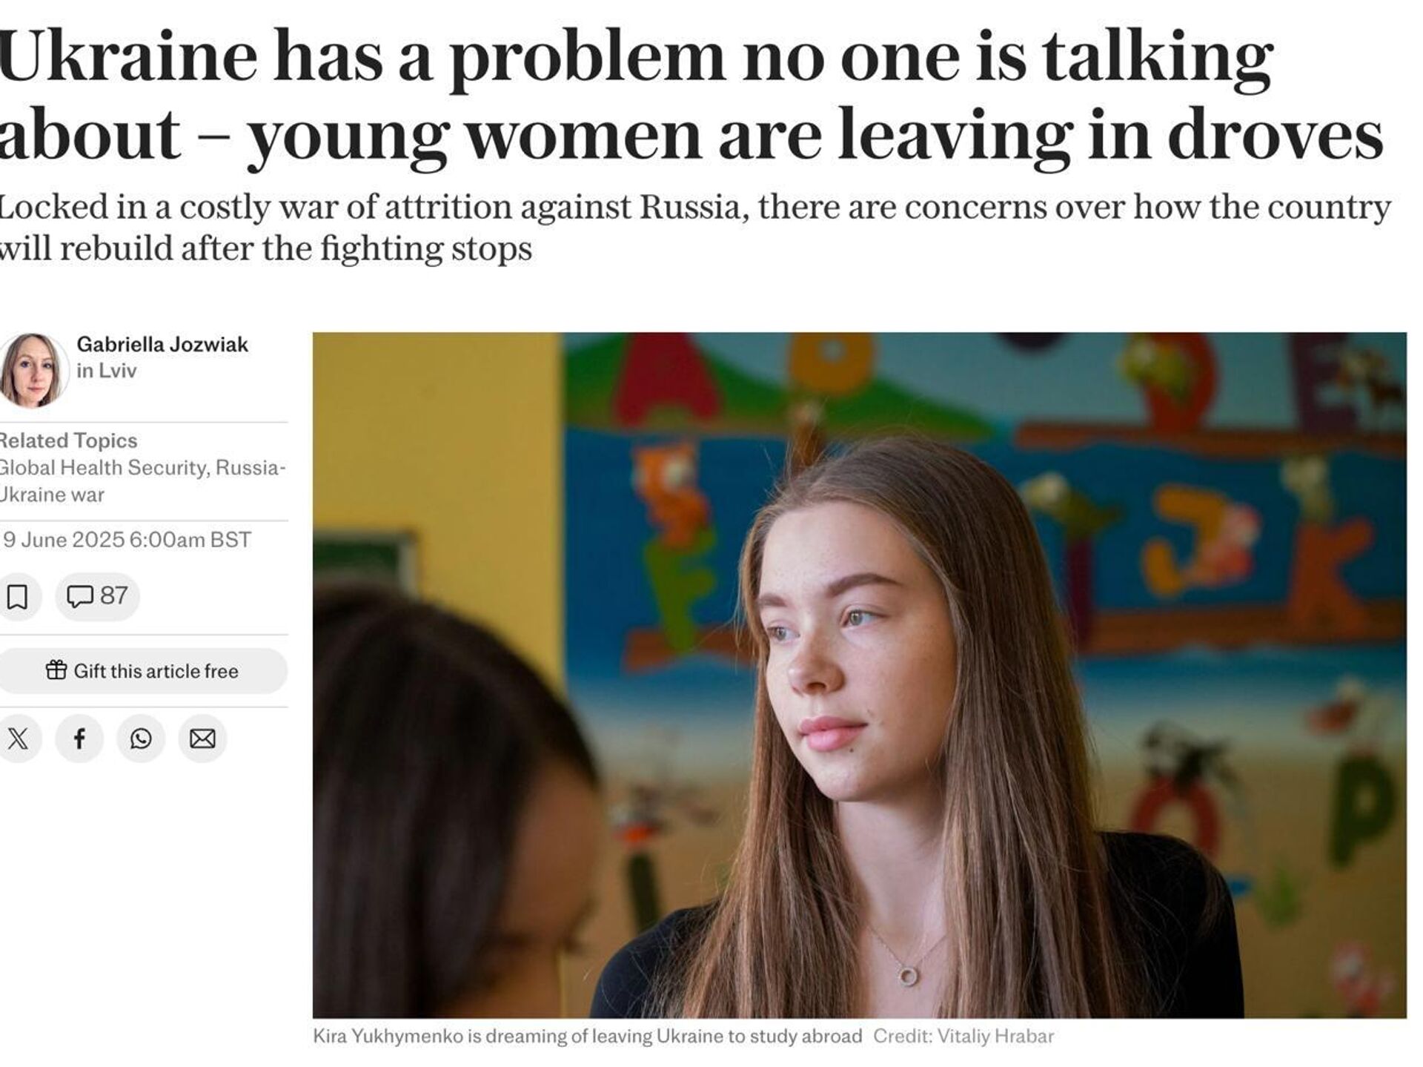Screen dimensions: 1423x1067
Task: Click the Related Topics heading
Action: click(68, 440)
